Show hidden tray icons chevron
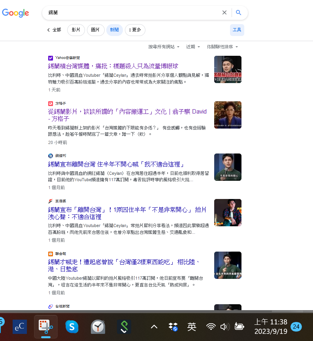Screen dimensions: 313x341 coord(154,327)
